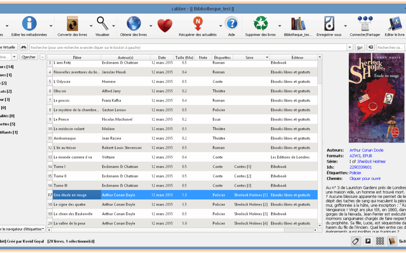The height and width of the screenshot is (253, 406).
Task: Open the EPUB format link
Action: (x=367, y=156)
